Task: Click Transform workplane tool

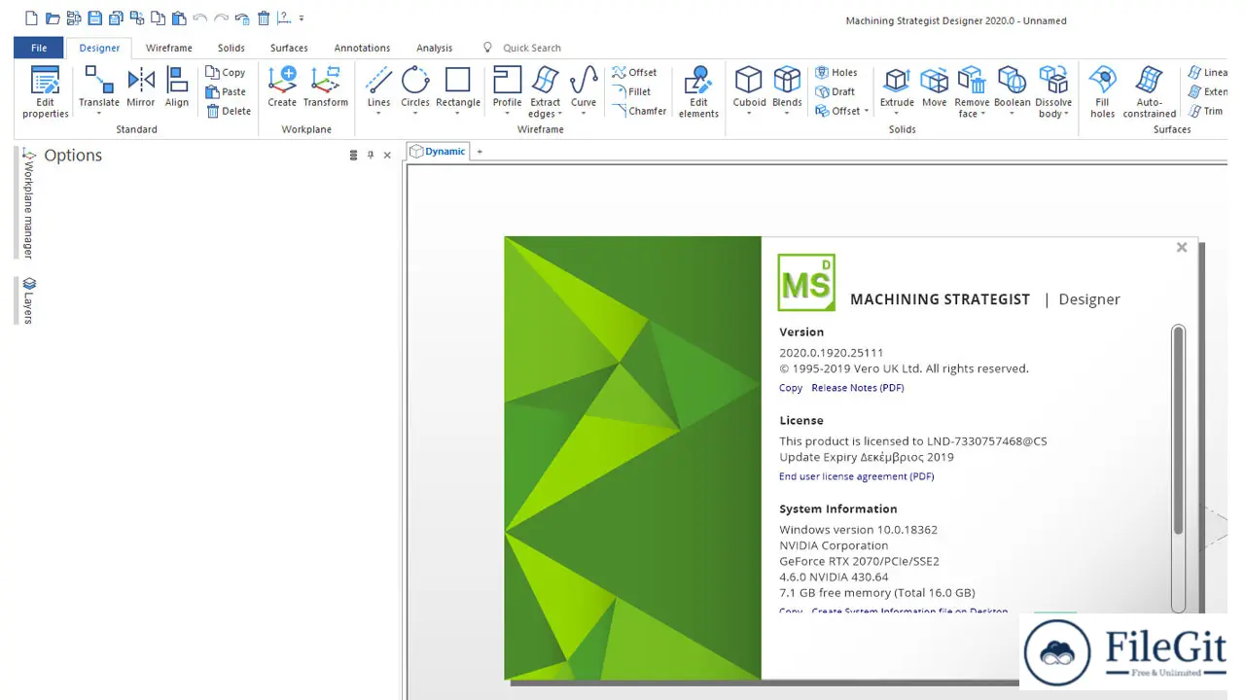Action: (x=326, y=87)
